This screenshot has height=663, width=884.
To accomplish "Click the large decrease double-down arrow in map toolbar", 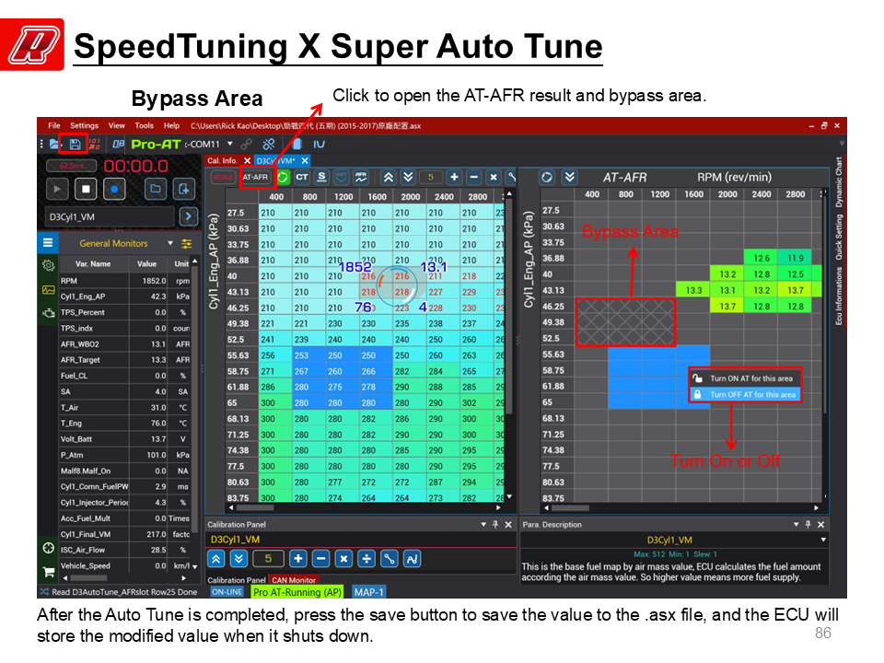I will tap(408, 178).
